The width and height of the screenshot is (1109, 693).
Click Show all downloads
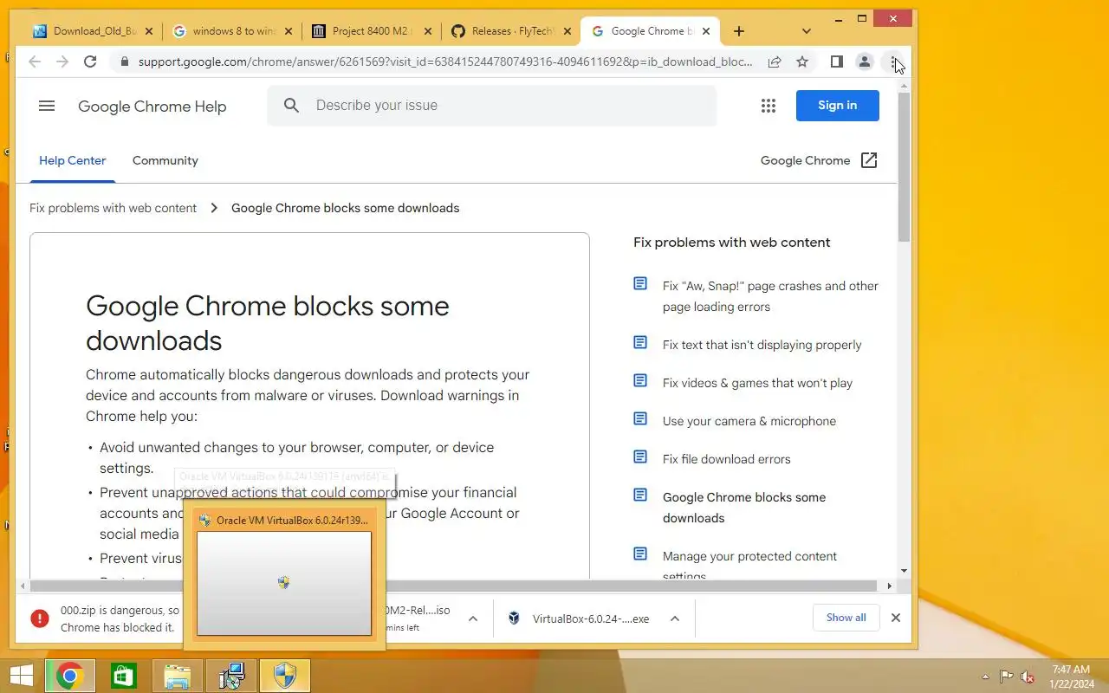[x=846, y=618]
